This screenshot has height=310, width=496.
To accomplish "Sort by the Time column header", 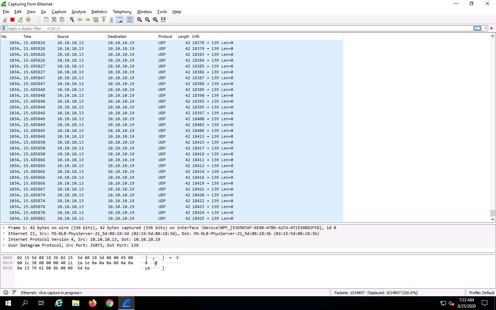I will (39, 37).
